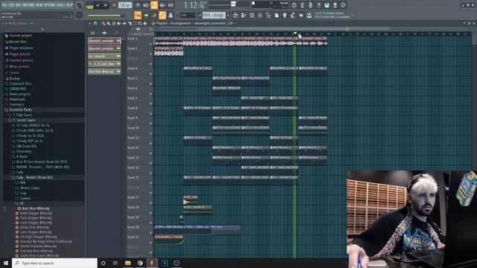Expand the Plugin presets browser folder
The height and width of the screenshot is (268, 477).
20,54
